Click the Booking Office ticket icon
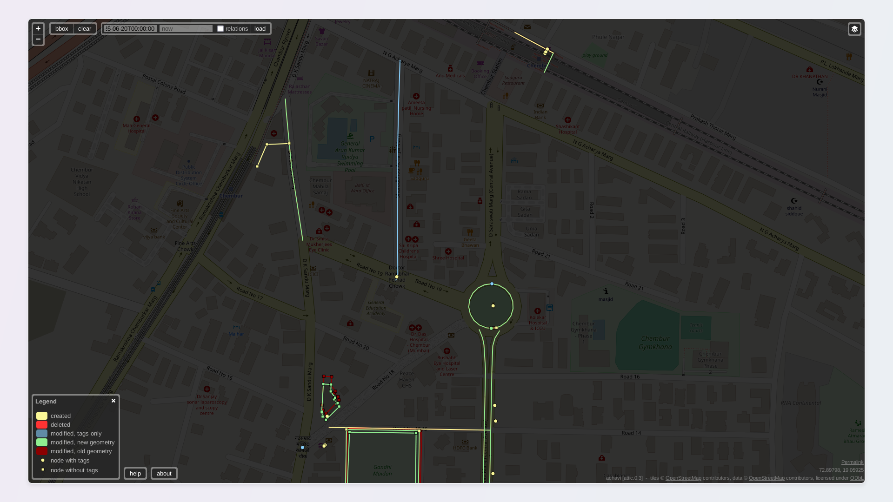The image size is (893, 502). coord(480,63)
